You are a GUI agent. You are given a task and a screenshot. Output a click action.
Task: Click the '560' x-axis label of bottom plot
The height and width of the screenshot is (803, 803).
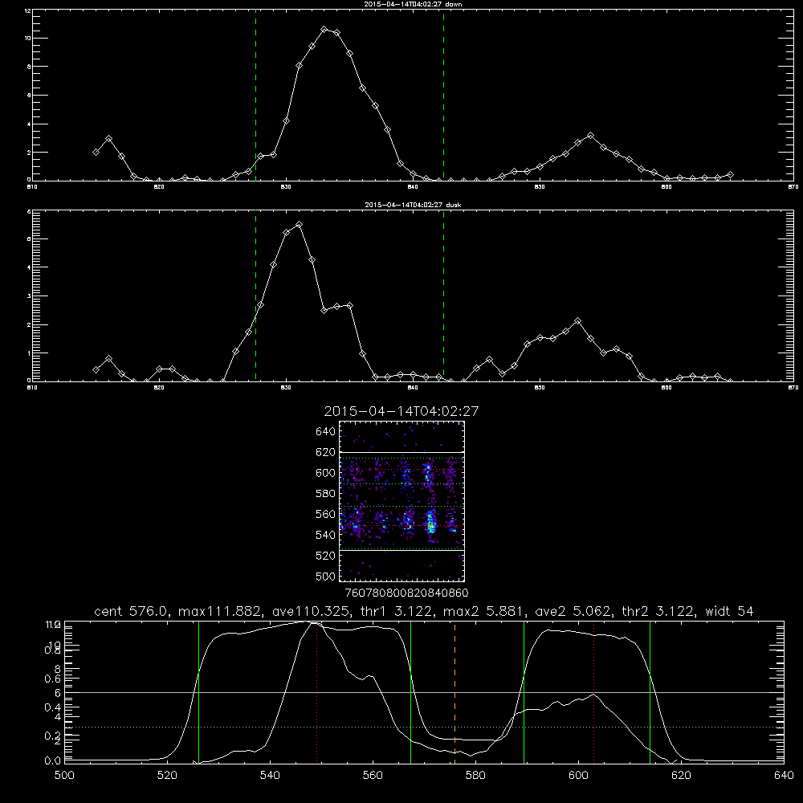(373, 776)
